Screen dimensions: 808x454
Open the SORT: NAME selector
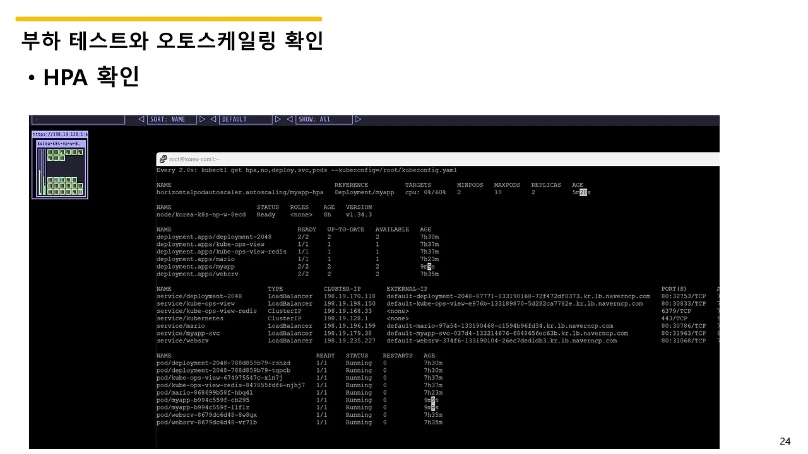pyautogui.click(x=172, y=119)
